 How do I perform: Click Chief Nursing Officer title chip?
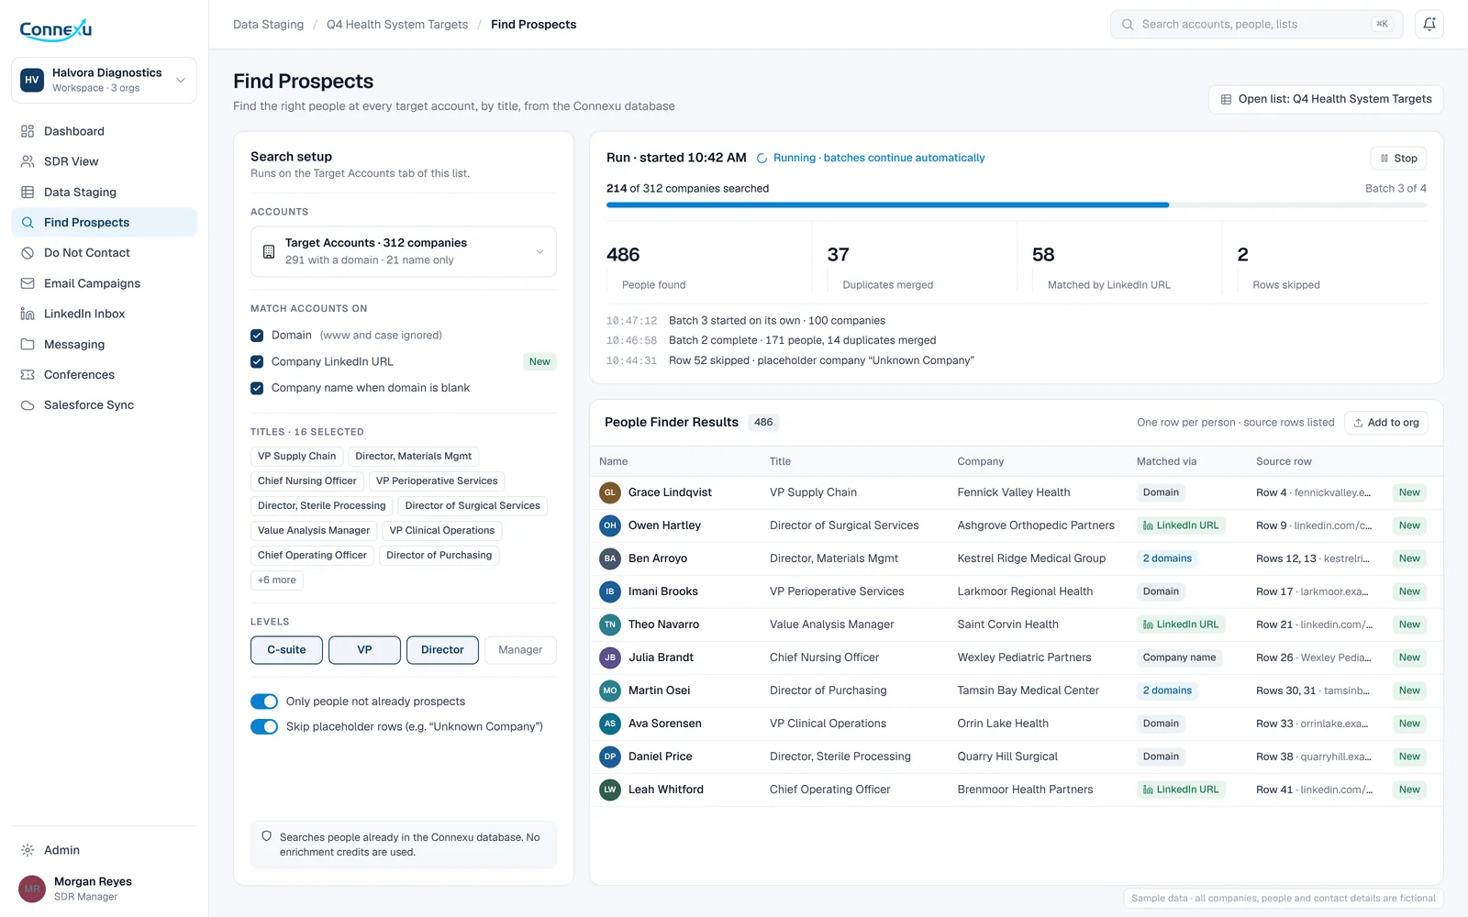click(307, 481)
